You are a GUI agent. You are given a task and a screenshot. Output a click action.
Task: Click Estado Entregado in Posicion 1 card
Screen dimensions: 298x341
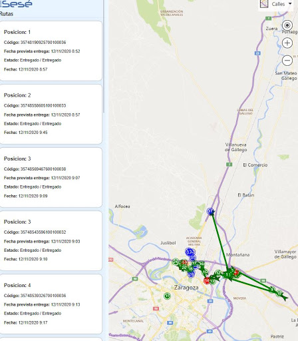pos(33,60)
